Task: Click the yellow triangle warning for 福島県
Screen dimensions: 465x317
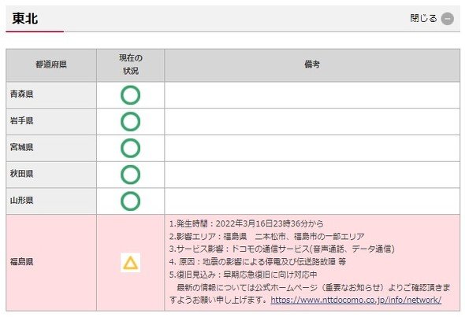Action: [131, 263]
